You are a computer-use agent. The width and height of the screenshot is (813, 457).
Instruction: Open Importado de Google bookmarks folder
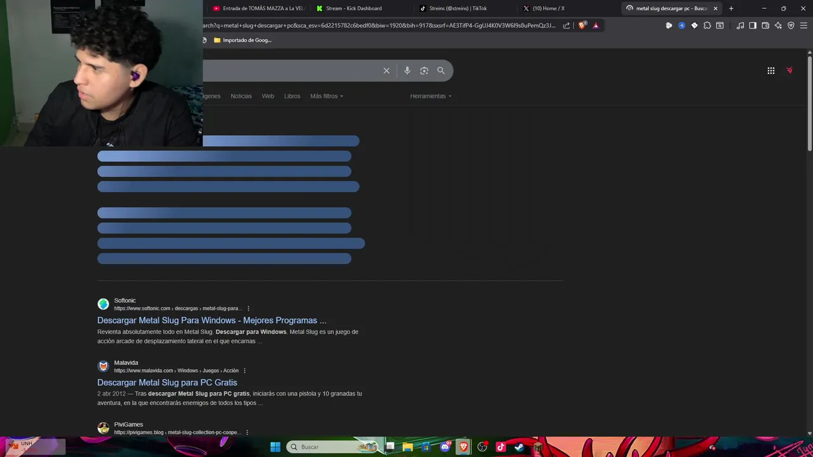(x=243, y=40)
